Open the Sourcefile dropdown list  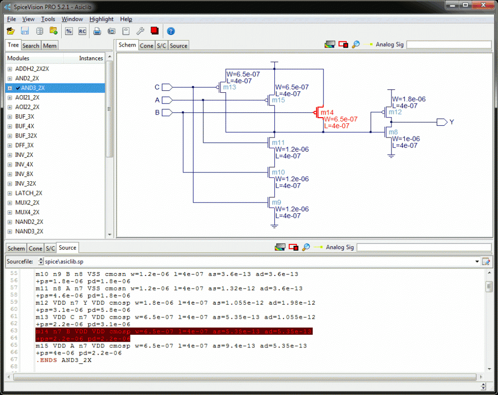point(477,261)
